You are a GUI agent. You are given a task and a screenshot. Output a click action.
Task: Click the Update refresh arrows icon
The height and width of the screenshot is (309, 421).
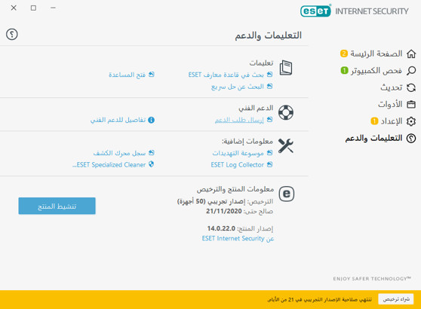click(x=411, y=87)
